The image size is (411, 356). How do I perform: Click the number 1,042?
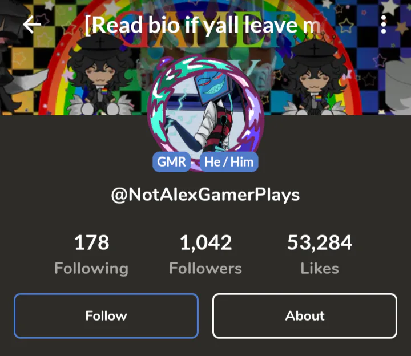[x=205, y=243]
